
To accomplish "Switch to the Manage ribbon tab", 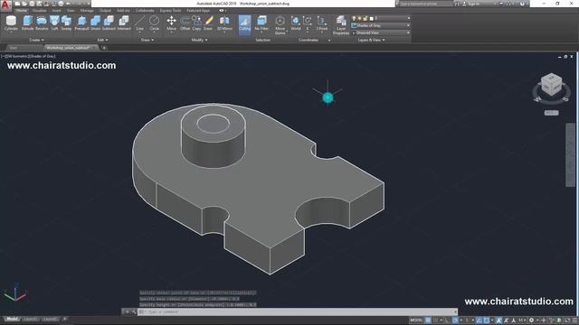I will coord(87,11).
